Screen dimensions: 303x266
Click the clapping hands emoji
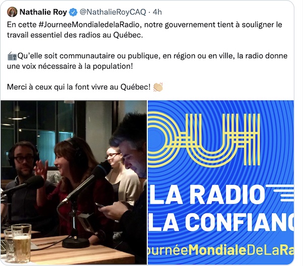[x=158, y=87]
